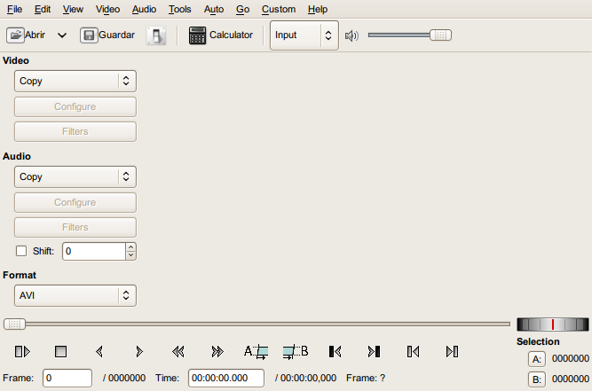592x391 pixels.
Task: Enable the audio Shift checkbox
Action: pyautogui.click(x=21, y=251)
